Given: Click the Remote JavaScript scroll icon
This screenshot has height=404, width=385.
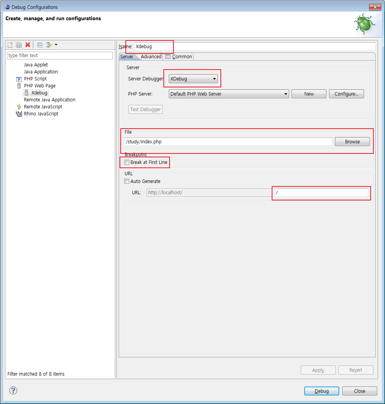Looking at the screenshot, I should tap(19, 107).
